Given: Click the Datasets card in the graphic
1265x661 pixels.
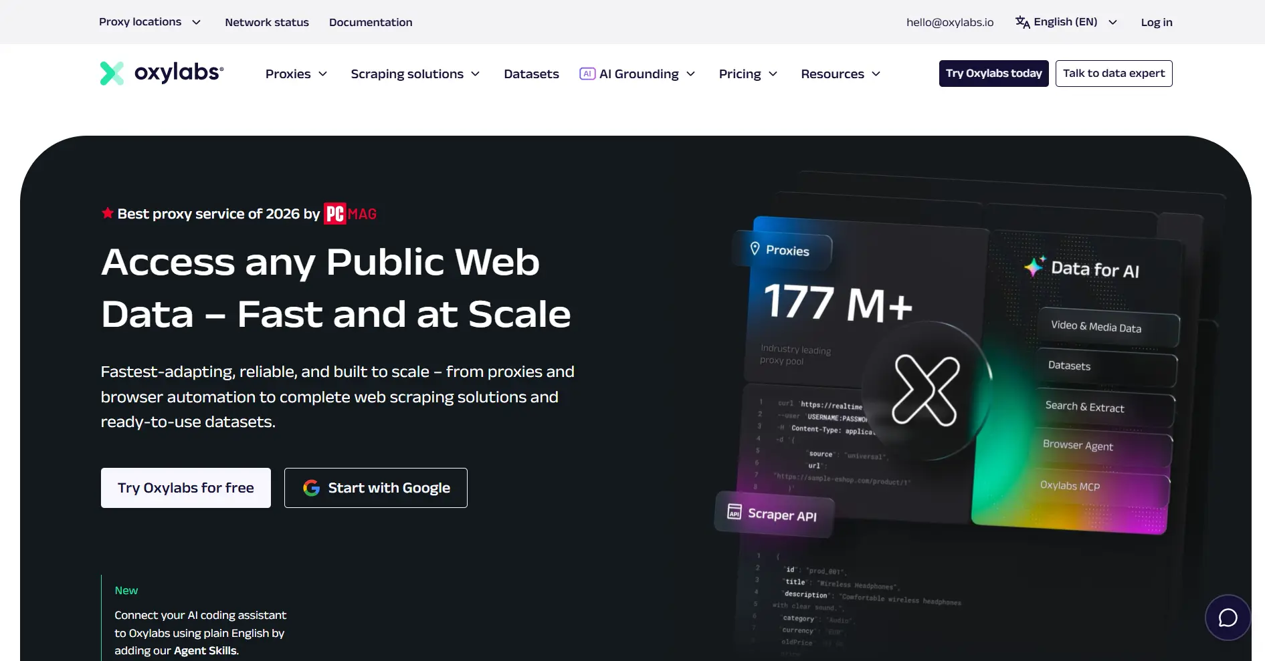Looking at the screenshot, I should tap(1107, 368).
